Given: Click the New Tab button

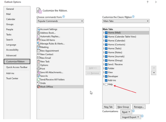Looking at the screenshot, I should coord(108,107).
